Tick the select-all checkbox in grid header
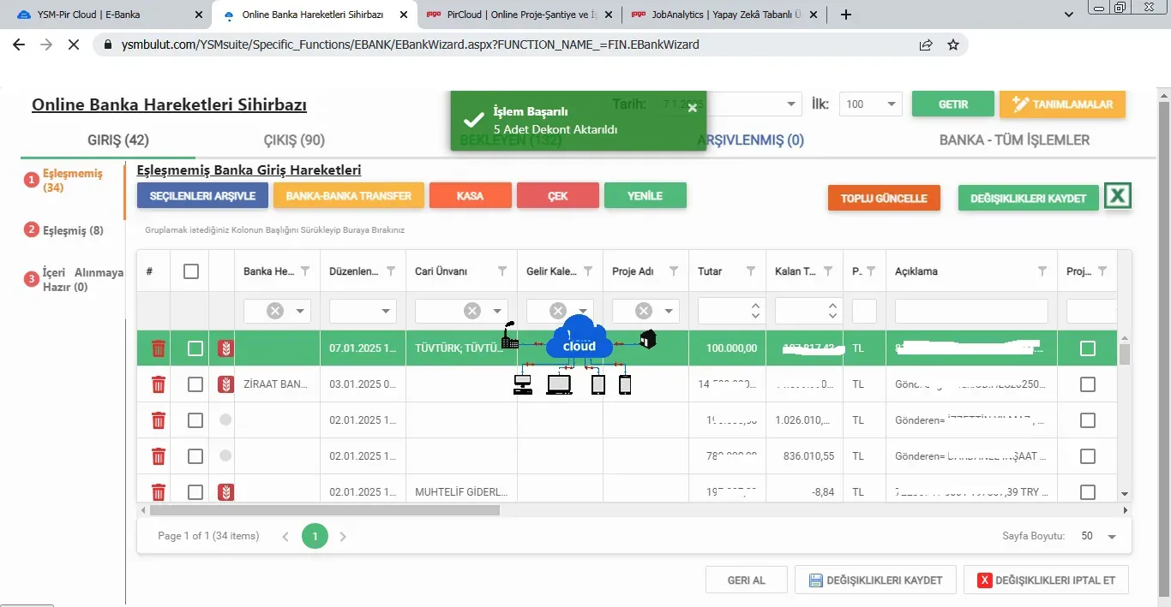The height and width of the screenshot is (607, 1171). (191, 271)
